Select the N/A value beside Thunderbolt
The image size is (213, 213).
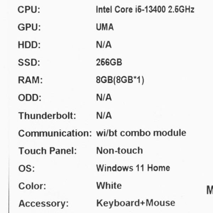[x=104, y=116]
